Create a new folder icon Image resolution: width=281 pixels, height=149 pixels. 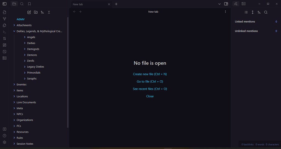pyautogui.click(x=36, y=12)
